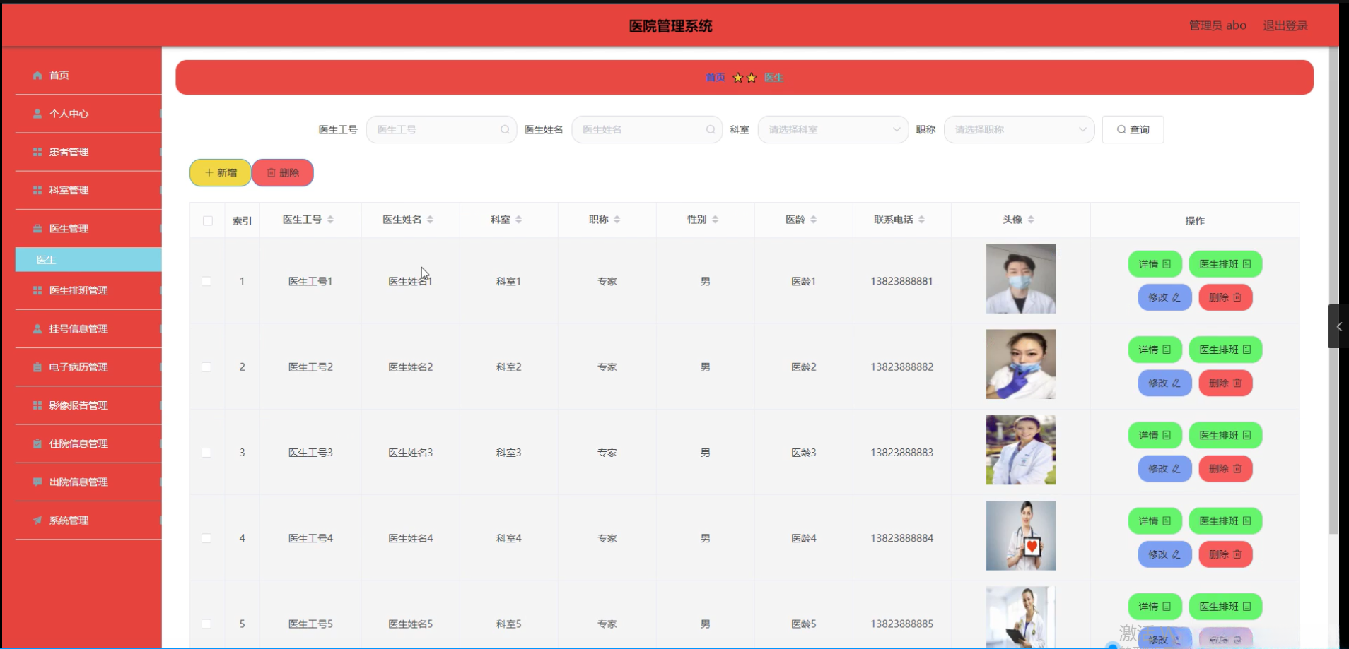Open the 请选择职称 dropdown
The image size is (1349, 649).
(1018, 129)
